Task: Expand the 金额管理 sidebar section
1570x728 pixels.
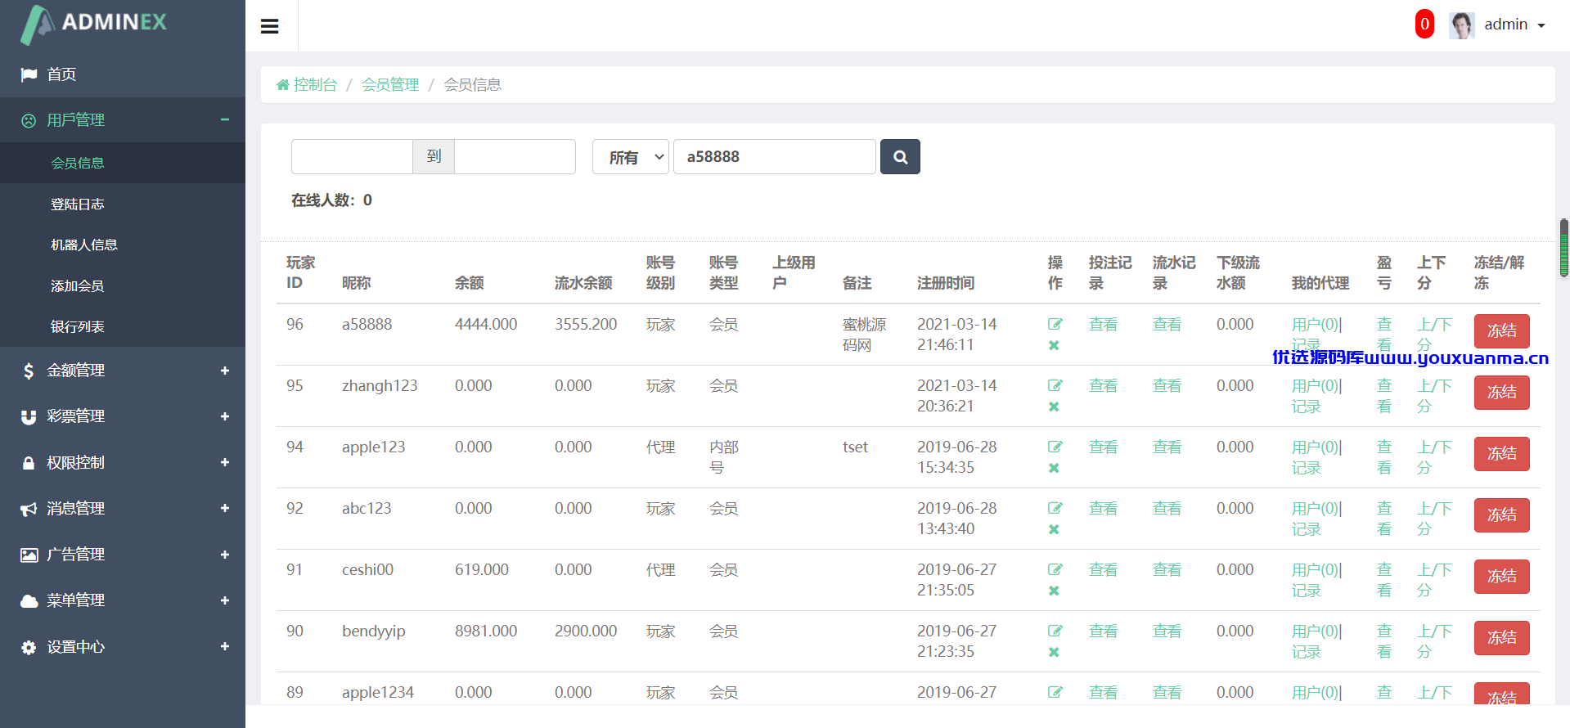Action: tap(123, 371)
